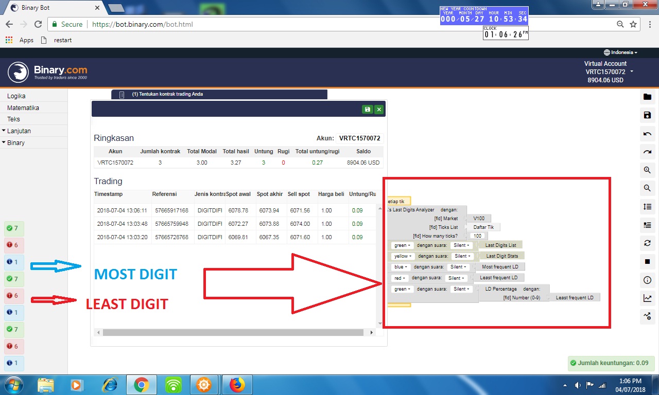Screen dimensions: 659x395
Task: Open the Indonesia language dropdown
Action: coord(620,52)
